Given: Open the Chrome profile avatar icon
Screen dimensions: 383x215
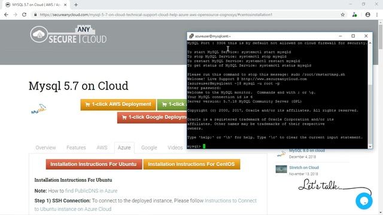Looking at the screenshot, I should (x=367, y=14).
